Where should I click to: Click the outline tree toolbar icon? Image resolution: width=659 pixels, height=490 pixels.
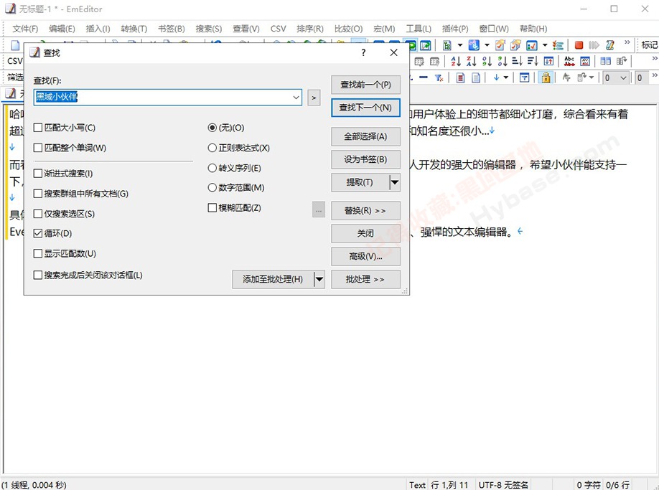click(x=447, y=45)
